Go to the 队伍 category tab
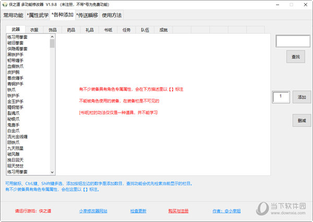 point(145,30)
